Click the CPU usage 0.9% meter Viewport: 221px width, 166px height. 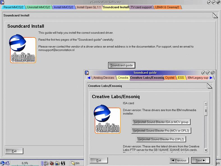pyautogui.click(x=25, y=163)
